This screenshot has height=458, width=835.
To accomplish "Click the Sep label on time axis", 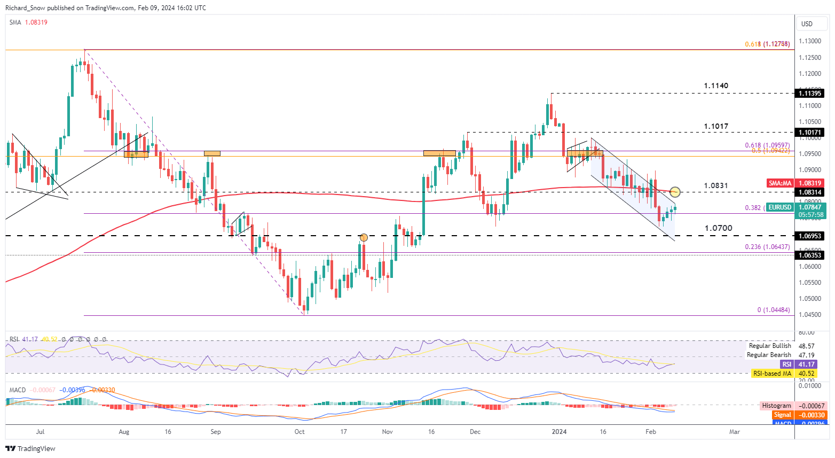I will click(215, 432).
